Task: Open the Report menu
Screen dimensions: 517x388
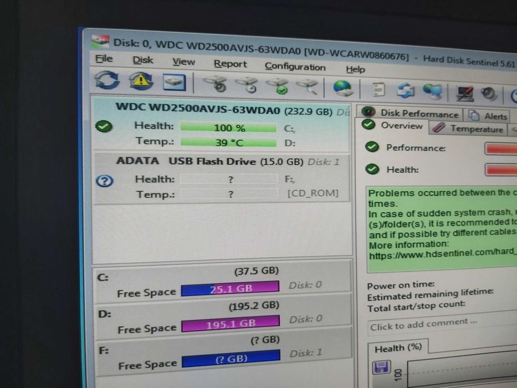Action: 230,64
